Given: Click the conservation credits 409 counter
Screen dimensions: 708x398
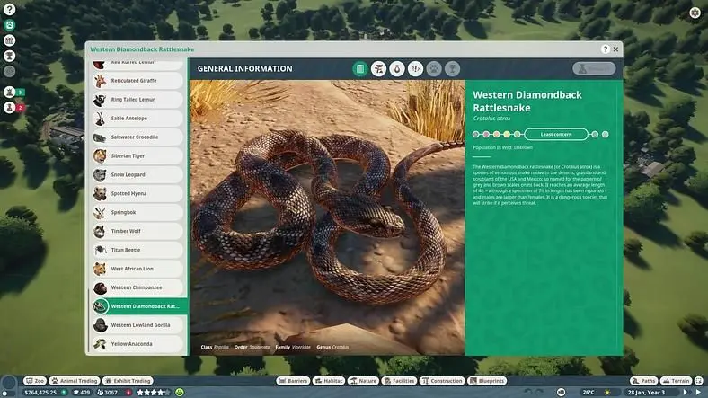Looking at the screenshot, I should (82, 393).
